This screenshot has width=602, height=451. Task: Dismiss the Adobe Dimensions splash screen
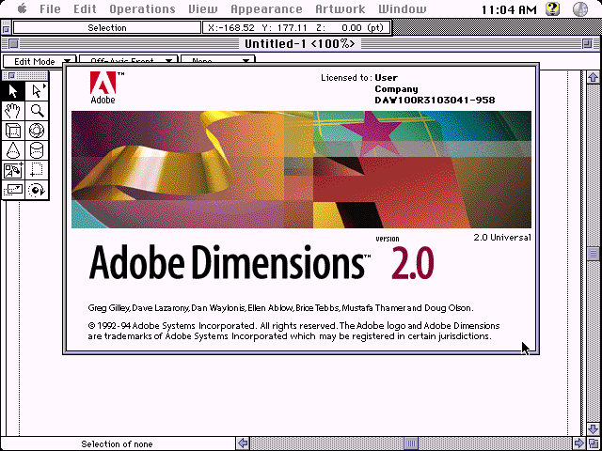301,207
